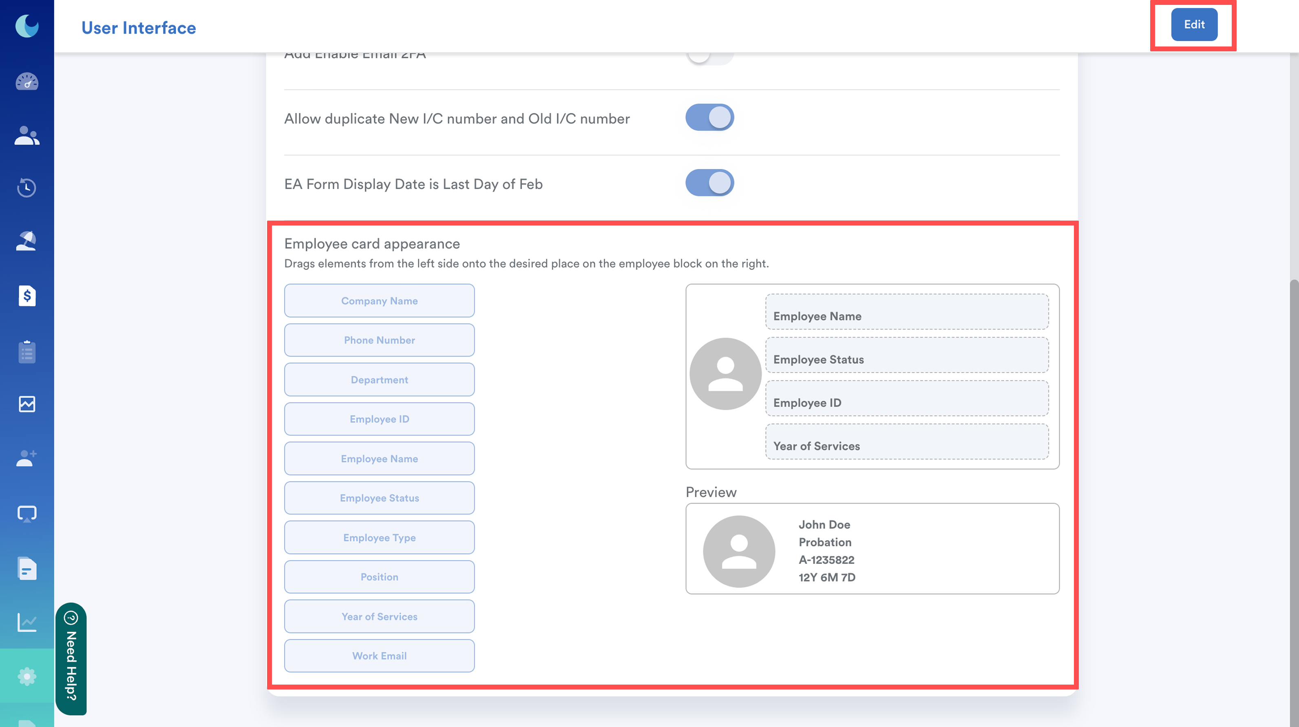
Task: Click the John Doe preview avatar
Action: pos(739,551)
